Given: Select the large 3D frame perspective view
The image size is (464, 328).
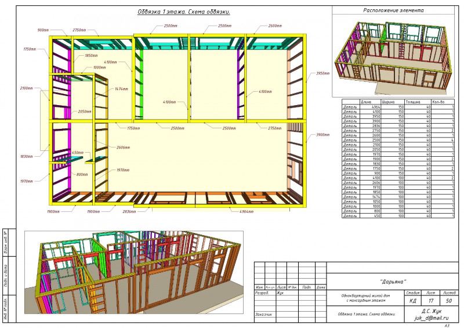Looking at the screenshot, I should [134, 272].
